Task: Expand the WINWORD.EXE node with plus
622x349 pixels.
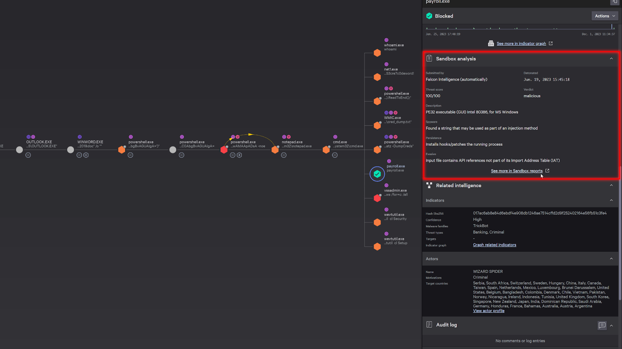Action: 86,155
